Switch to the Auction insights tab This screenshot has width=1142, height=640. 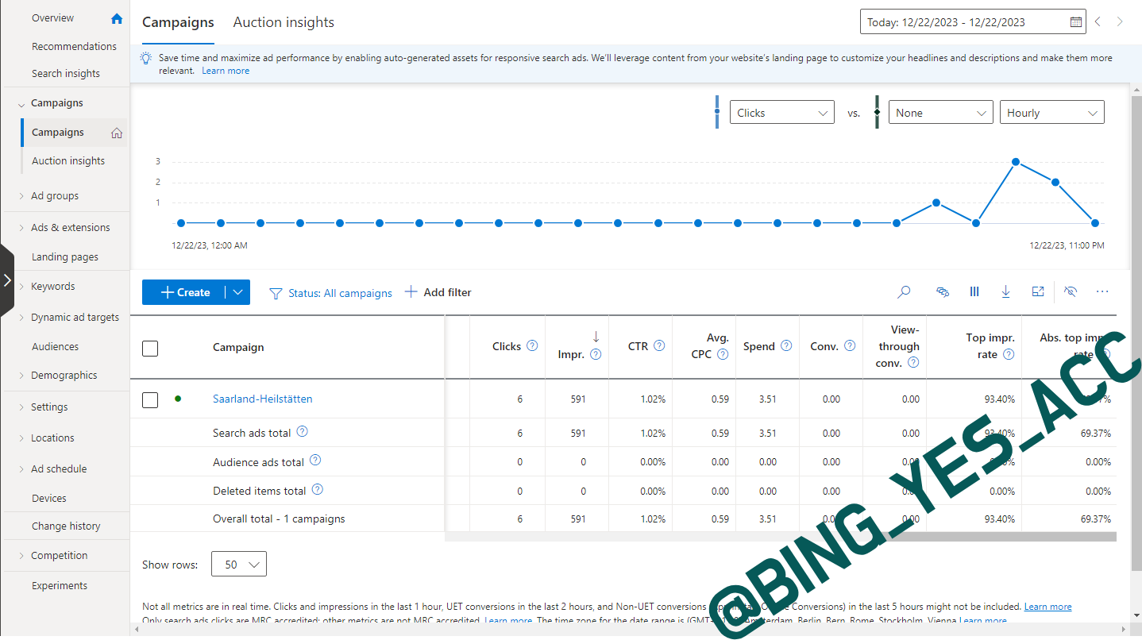point(284,22)
